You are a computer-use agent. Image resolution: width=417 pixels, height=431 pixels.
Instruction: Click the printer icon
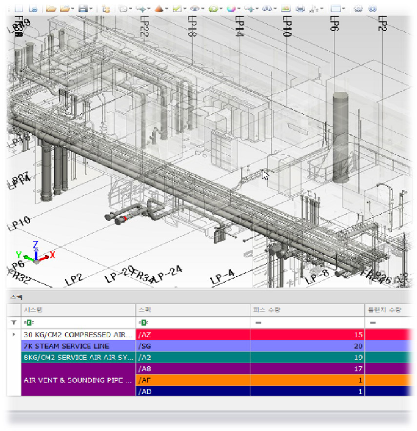tap(300, 9)
